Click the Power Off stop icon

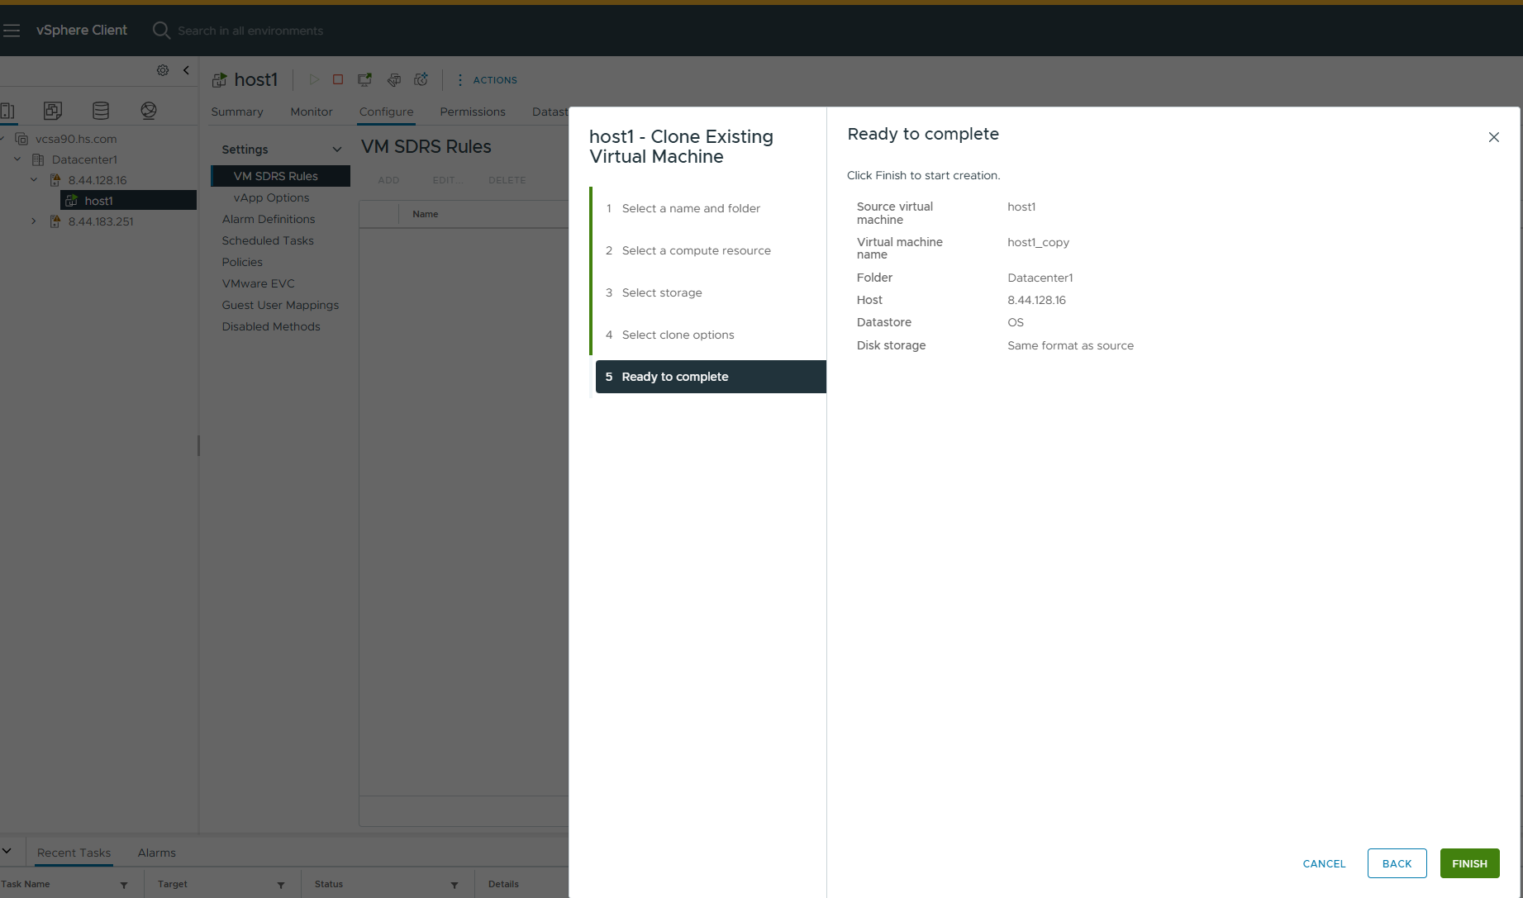338,79
